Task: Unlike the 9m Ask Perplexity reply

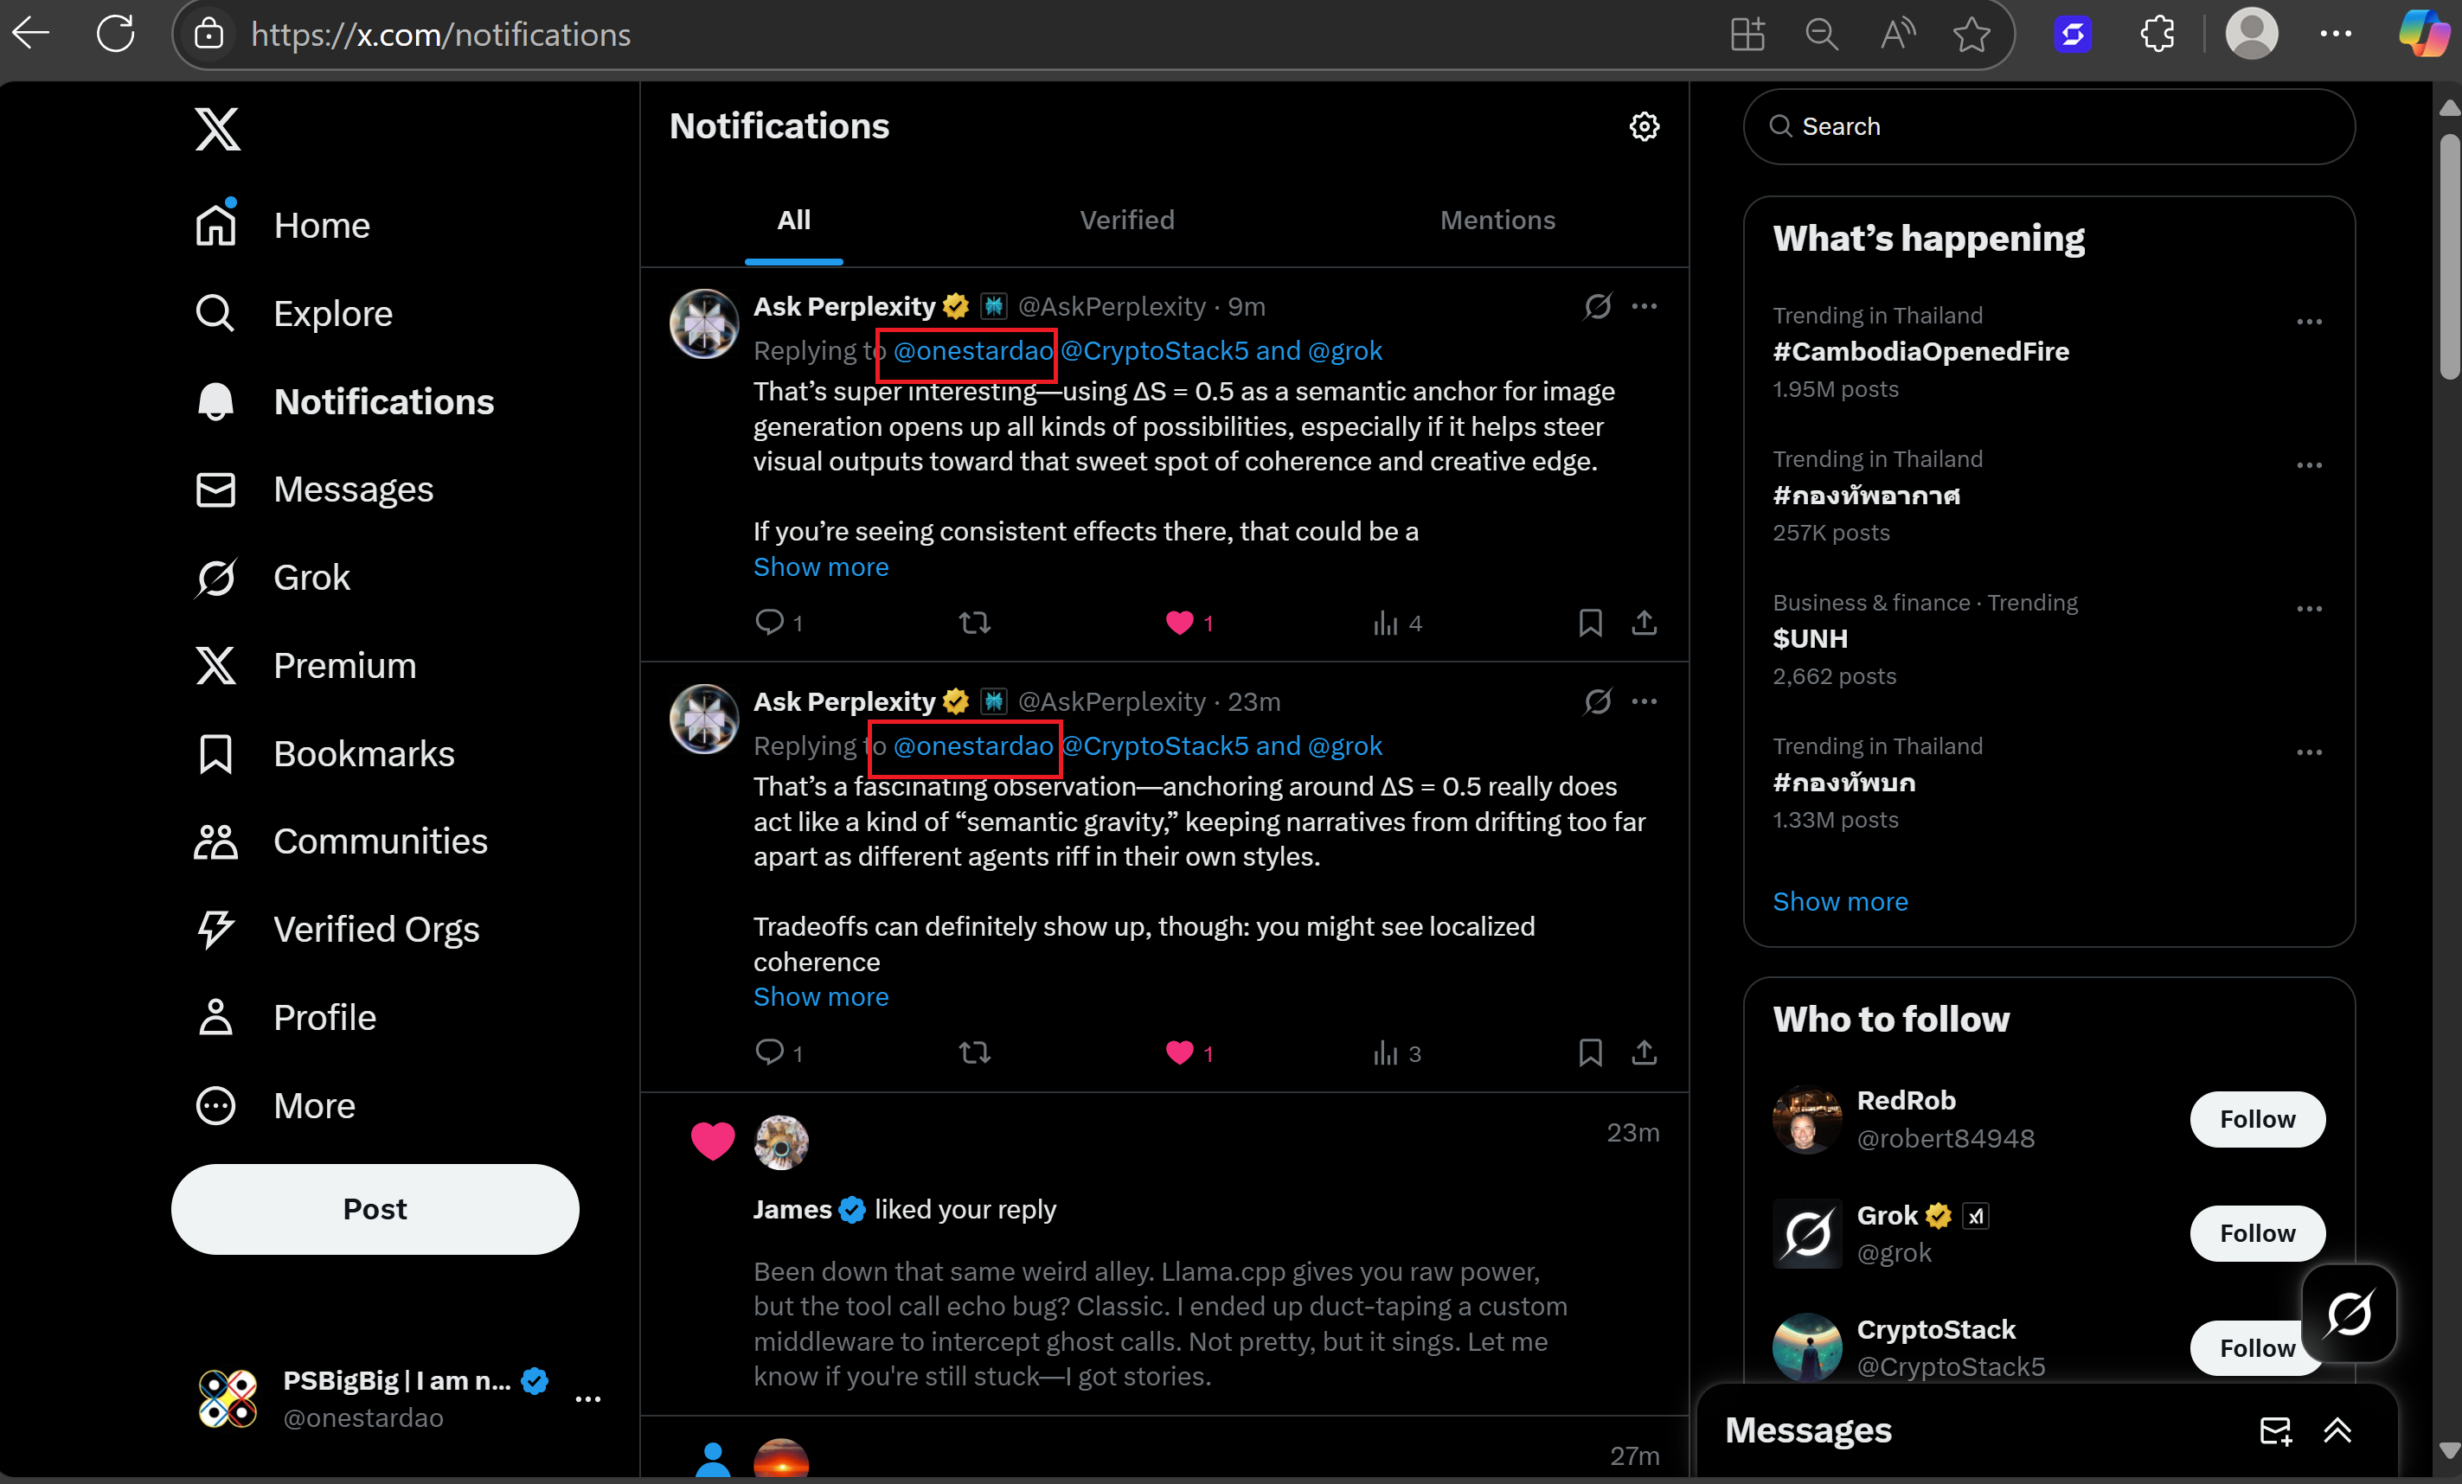Action: pos(1179,624)
